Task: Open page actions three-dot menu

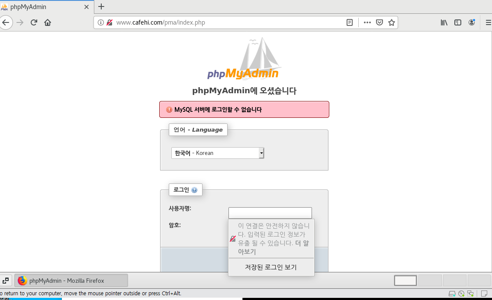Action: [x=367, y=22]
